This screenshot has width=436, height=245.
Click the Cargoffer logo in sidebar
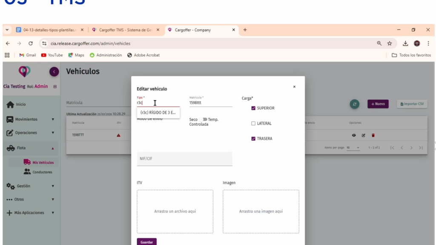click(24, 71)
